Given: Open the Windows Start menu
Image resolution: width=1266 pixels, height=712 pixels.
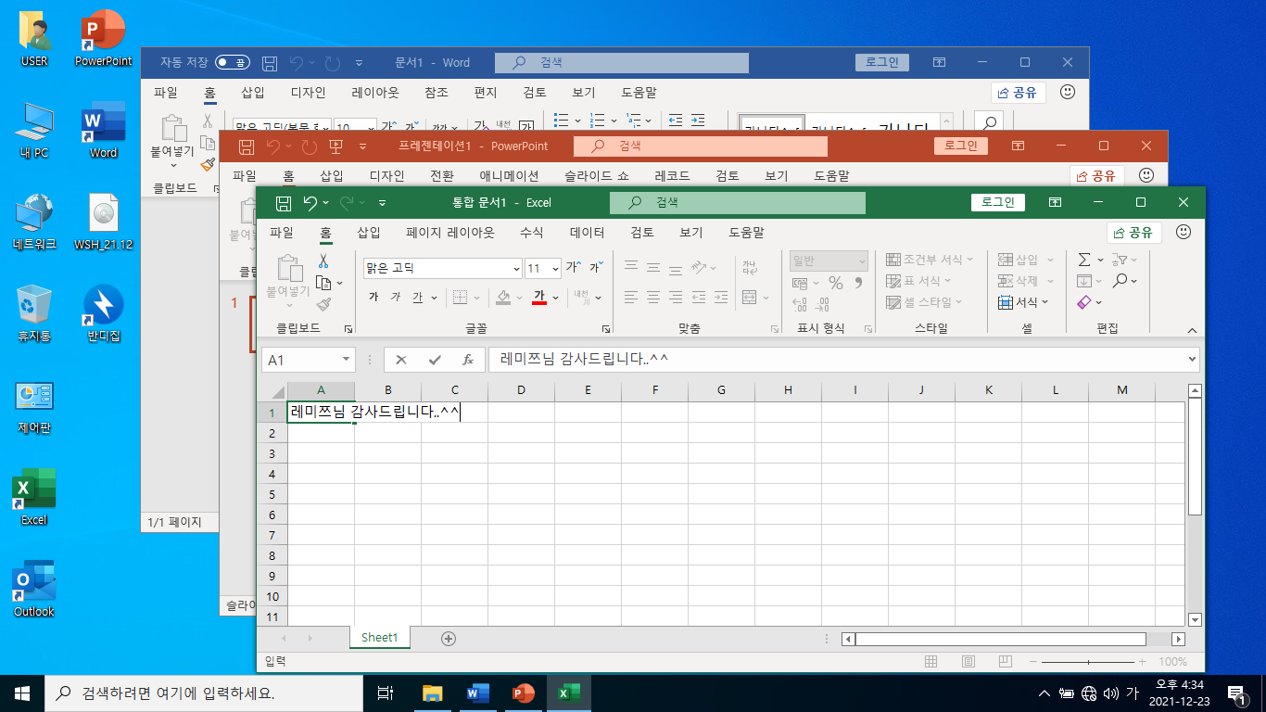Looking at the screenshot, I should coord(22,693).
